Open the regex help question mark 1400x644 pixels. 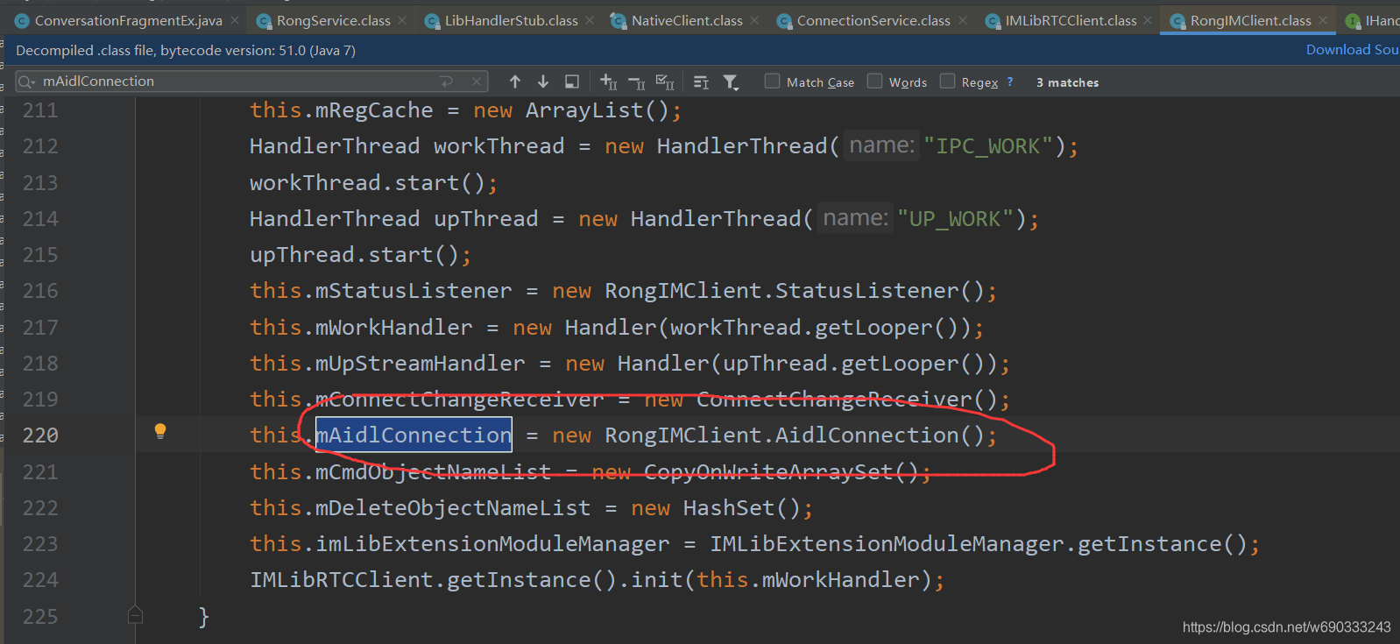[x=1010, y=81]
